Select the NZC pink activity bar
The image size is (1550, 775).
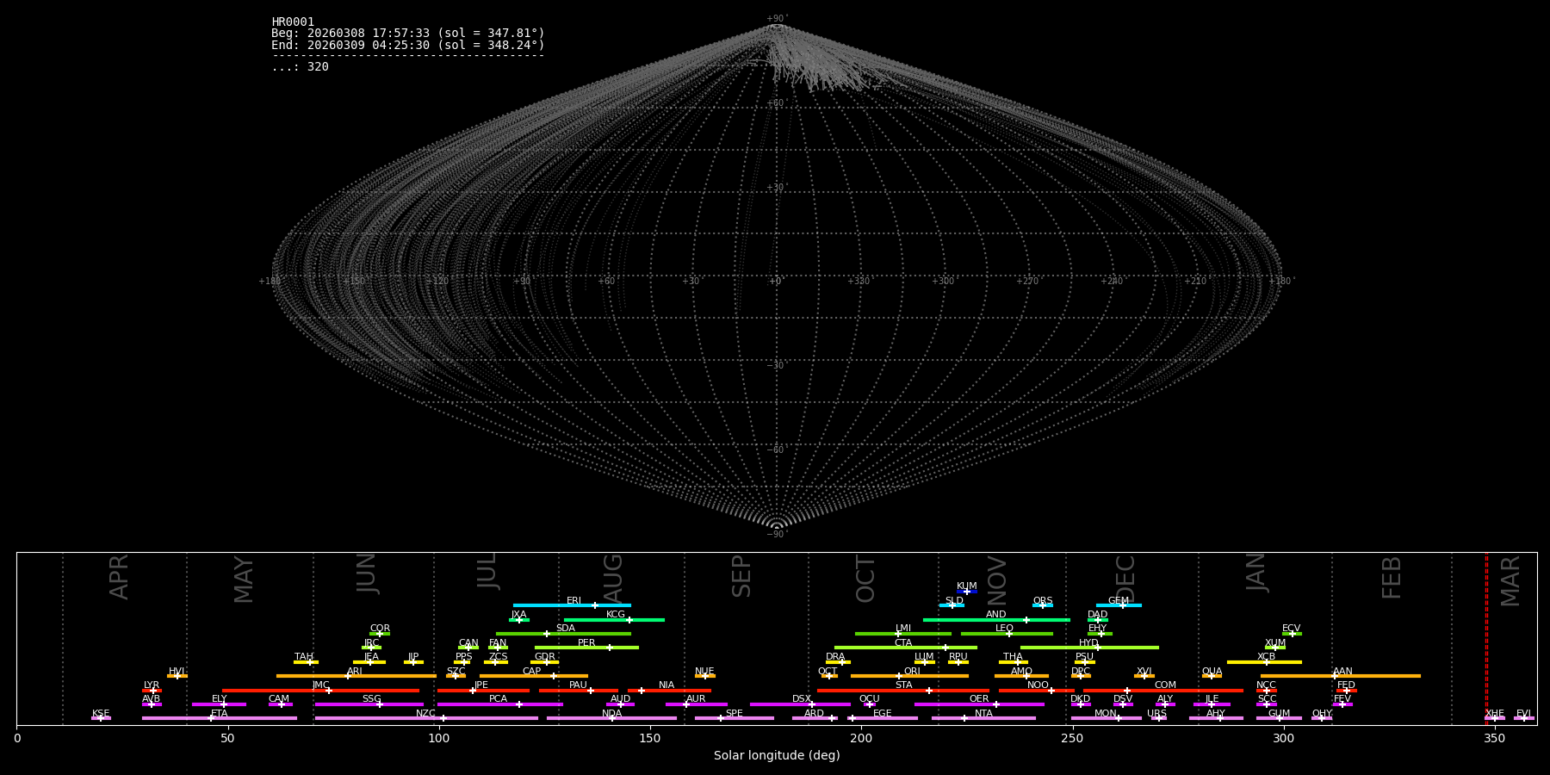[426, 718]
